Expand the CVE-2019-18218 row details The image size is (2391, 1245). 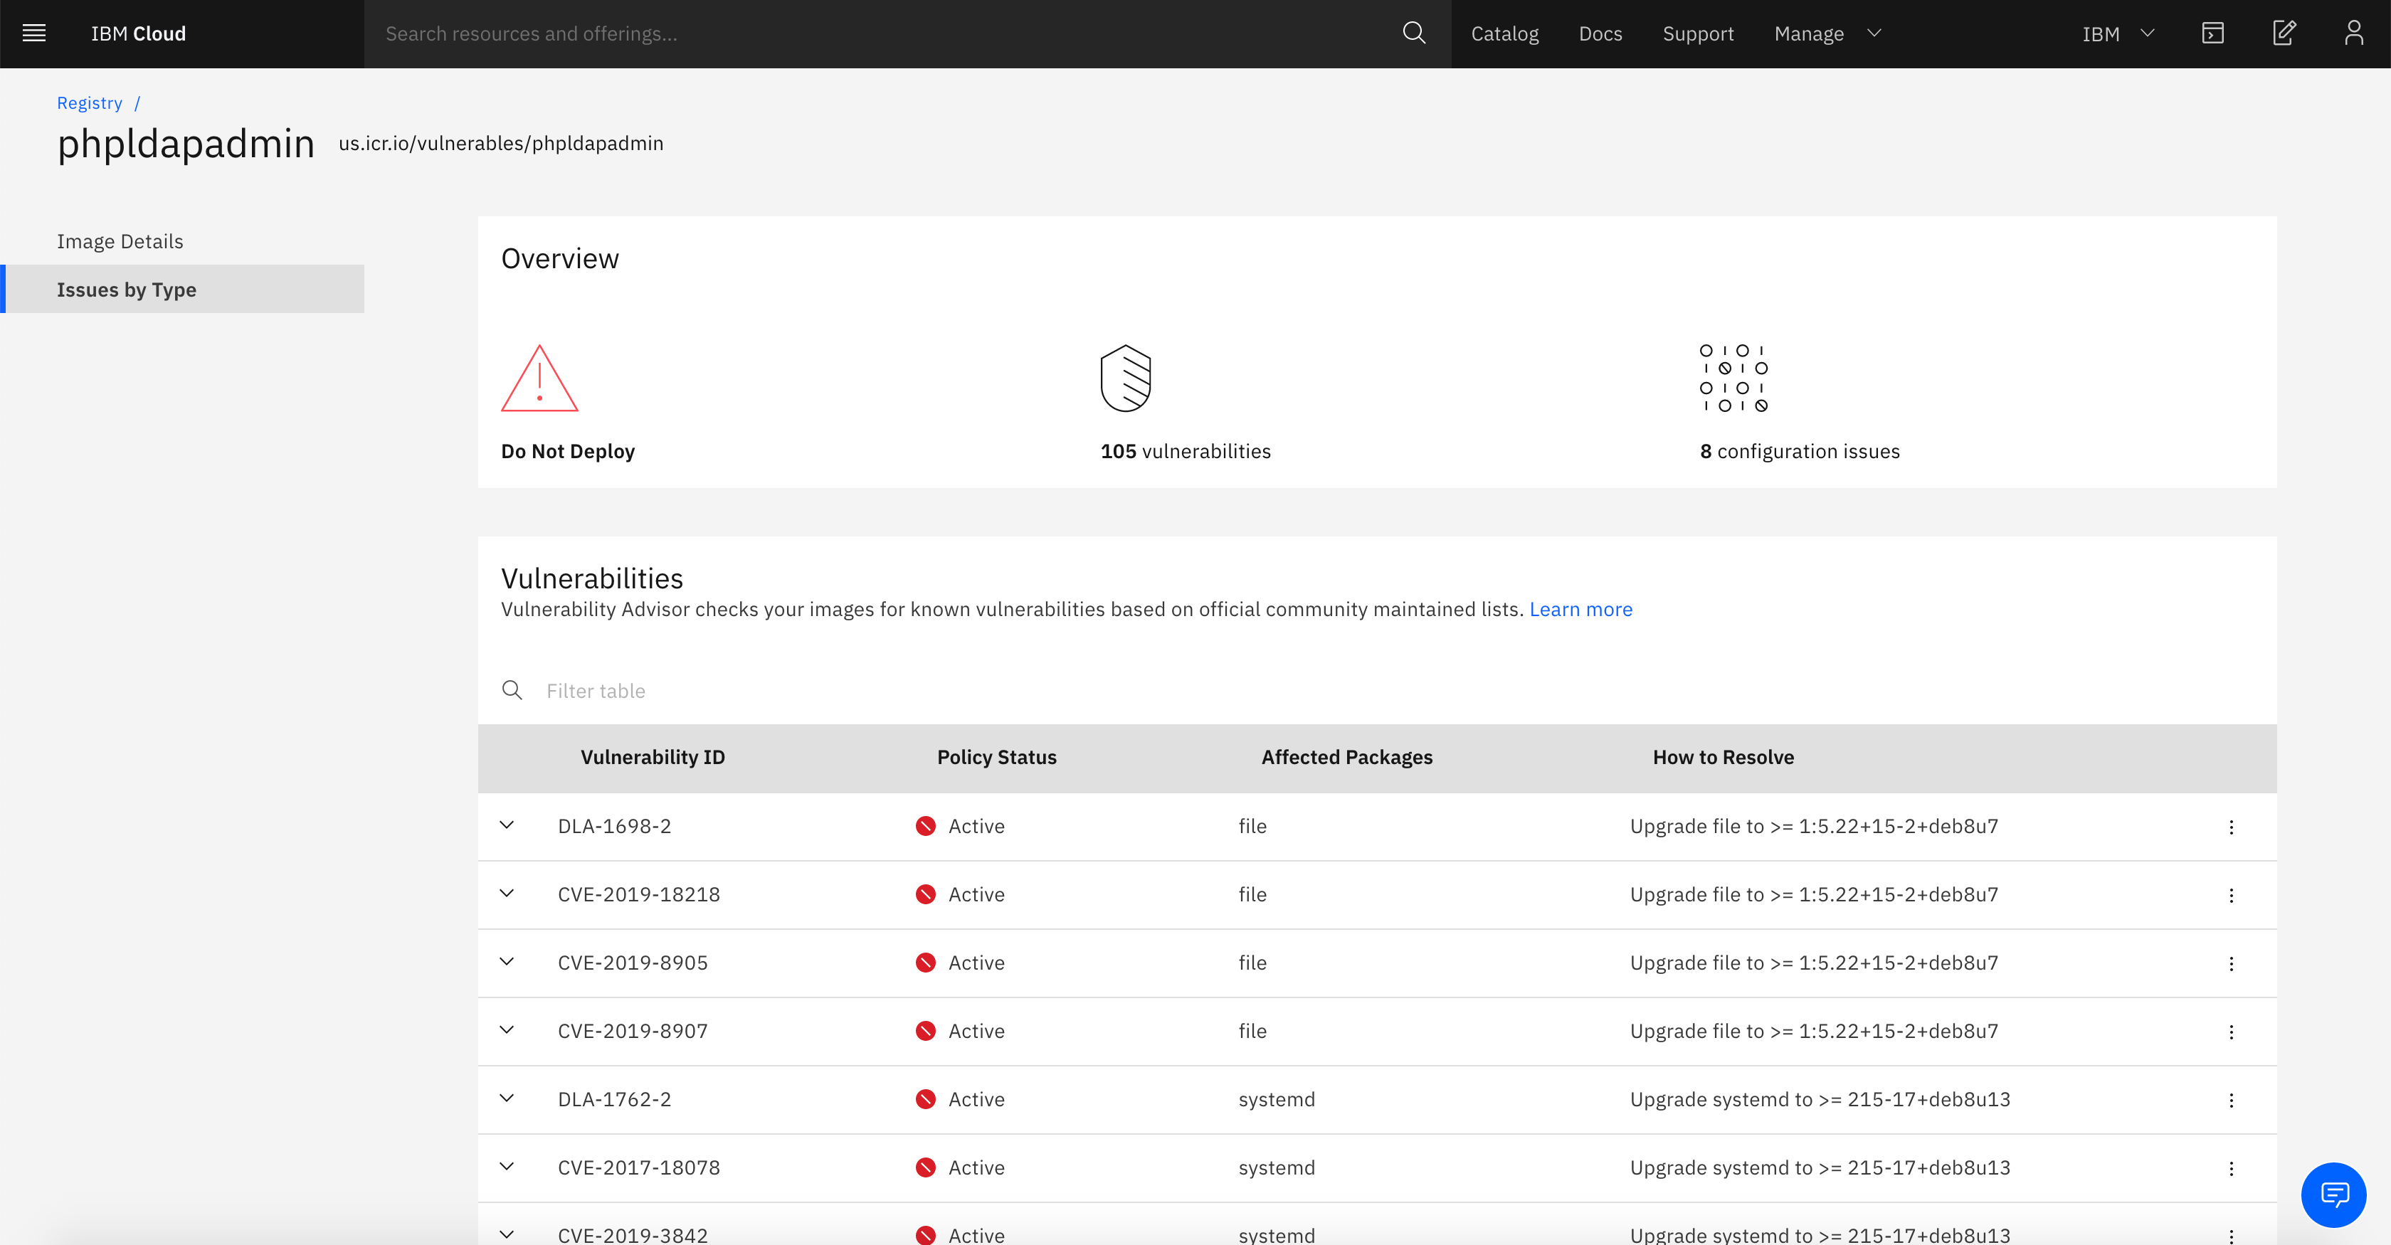click(x=507, y=894)
